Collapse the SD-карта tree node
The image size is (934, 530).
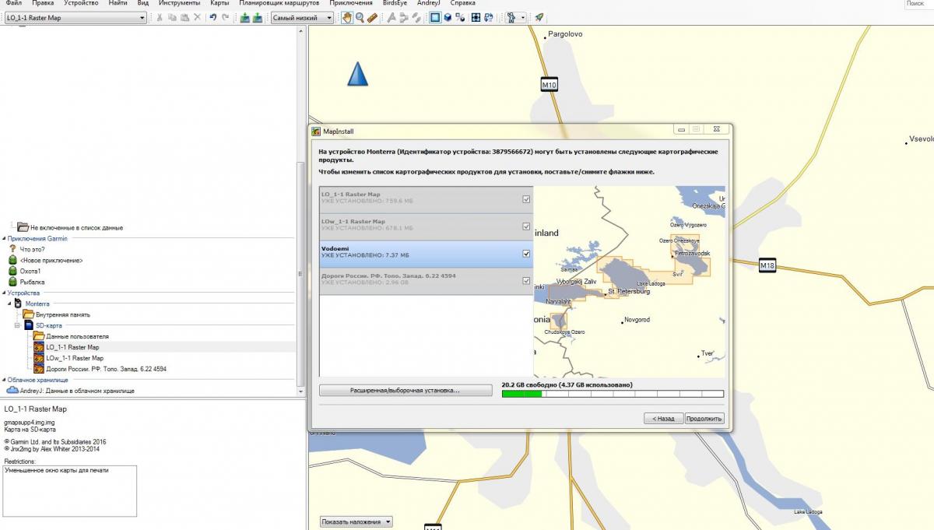(18, 325)
